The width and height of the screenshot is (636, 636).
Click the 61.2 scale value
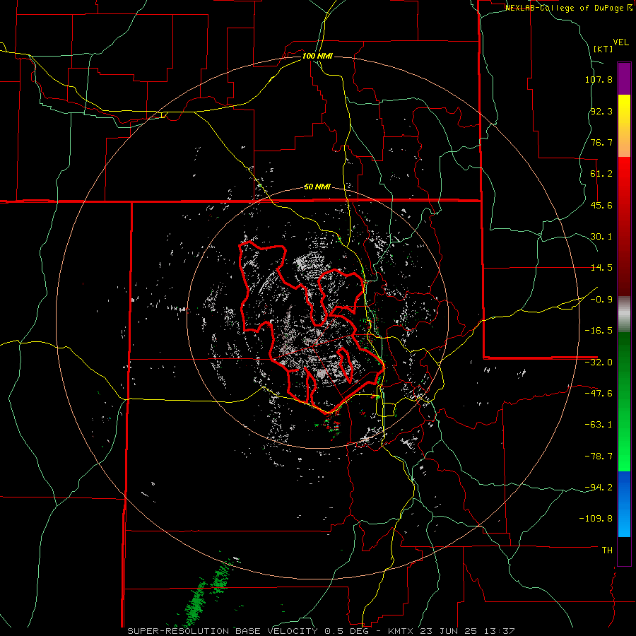[x=601, y=174]
